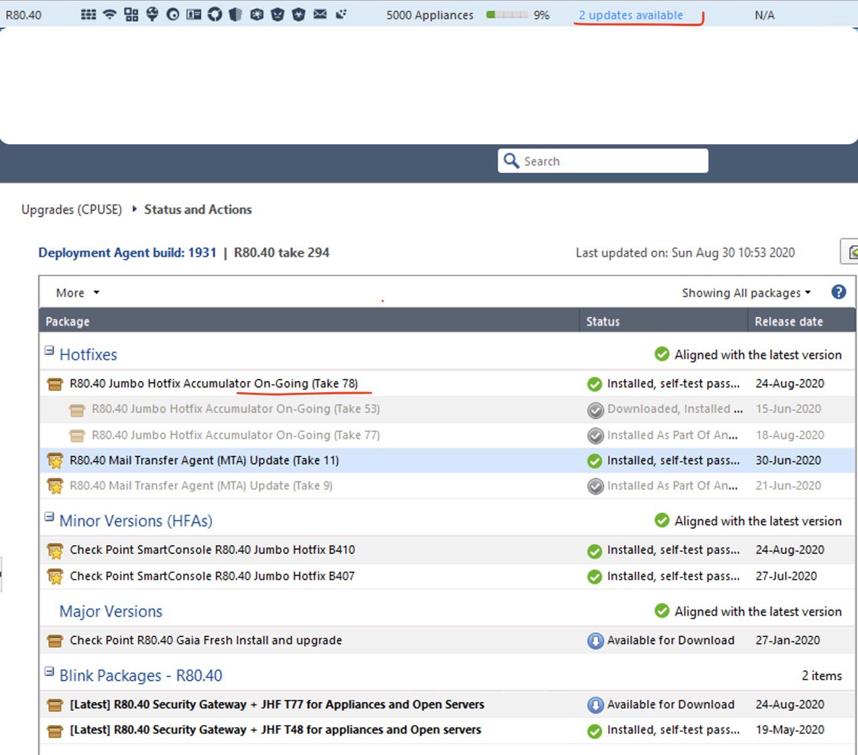Image resolution: width=858 pixels, height=755 pixels.
Task: Click the URL Filtering globe icon
Action: tap(152, 14)
